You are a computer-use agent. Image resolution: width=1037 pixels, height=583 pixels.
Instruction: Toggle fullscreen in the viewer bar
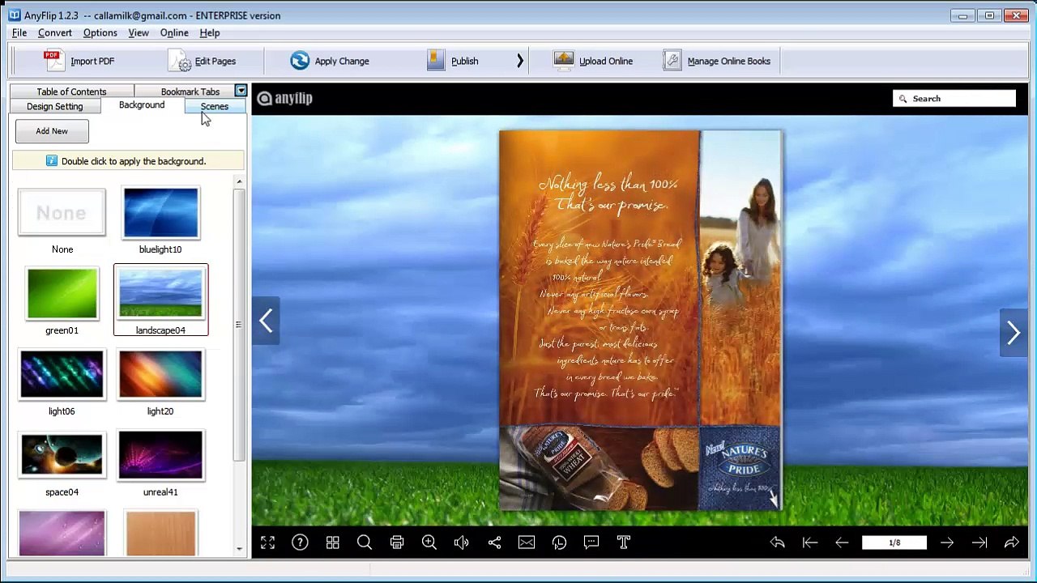click(x=267, y=543)
